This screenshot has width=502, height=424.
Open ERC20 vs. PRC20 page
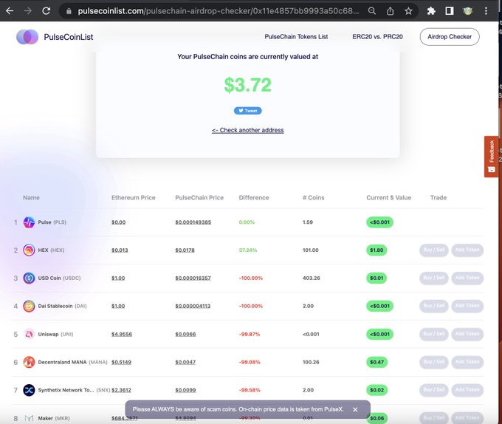tap(377, 37)
